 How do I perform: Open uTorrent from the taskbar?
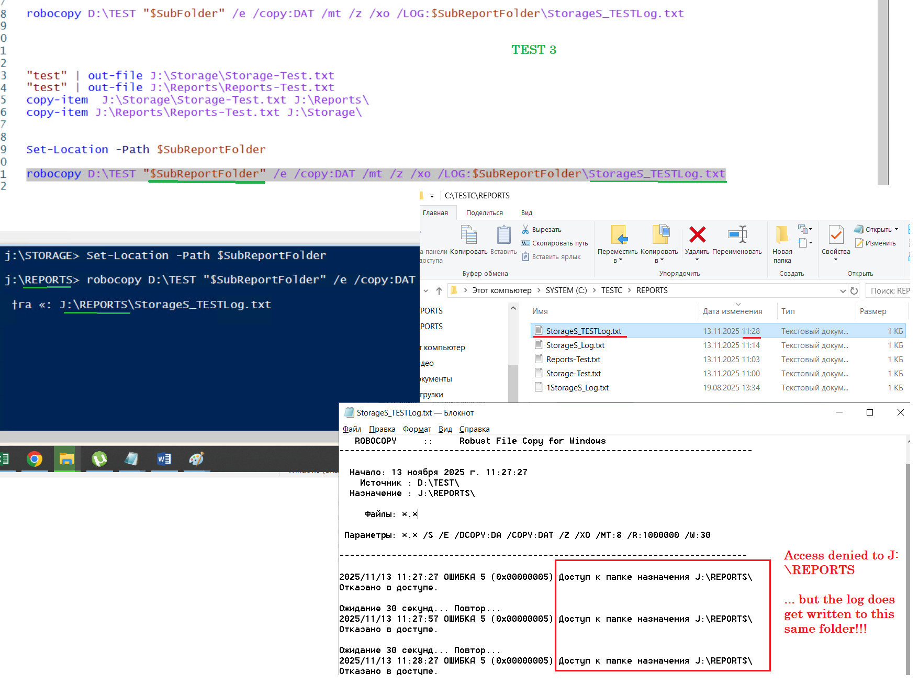[x=99, y=459]
